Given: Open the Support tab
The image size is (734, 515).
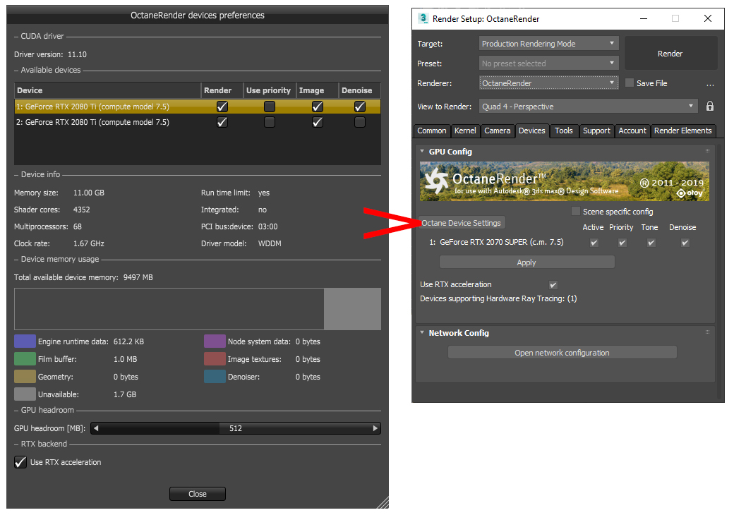Looking at the screenshot, I should click(596, 131).
